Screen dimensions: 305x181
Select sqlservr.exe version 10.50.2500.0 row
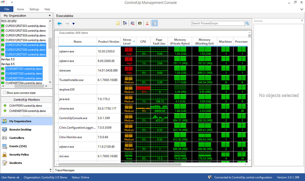153,51
